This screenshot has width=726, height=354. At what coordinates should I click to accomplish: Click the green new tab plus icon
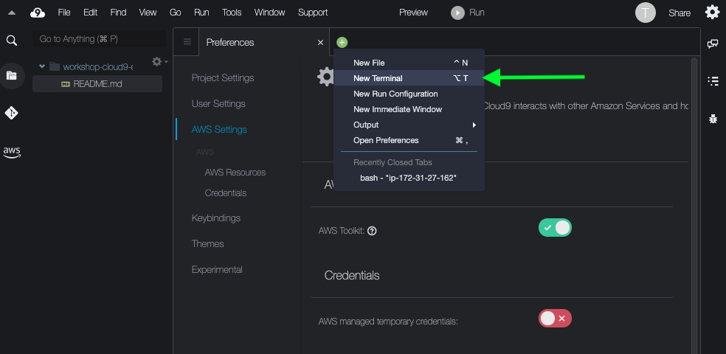click(342, 43)
